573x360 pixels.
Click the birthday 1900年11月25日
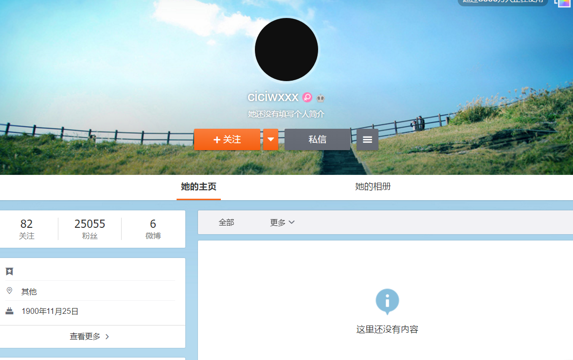[x=50, y=311]
